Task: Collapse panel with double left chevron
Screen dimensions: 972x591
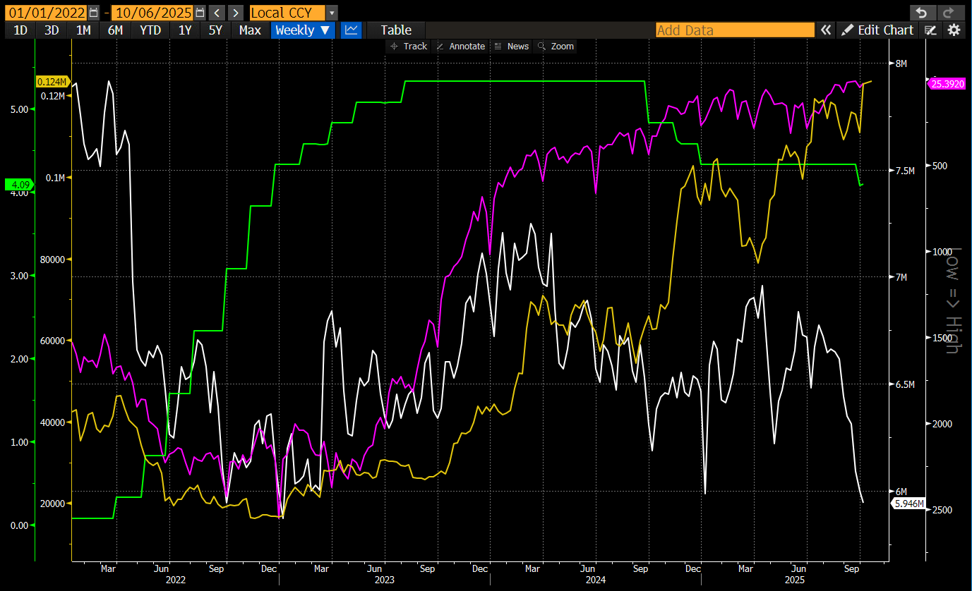Action: click(x=825, y=30)
